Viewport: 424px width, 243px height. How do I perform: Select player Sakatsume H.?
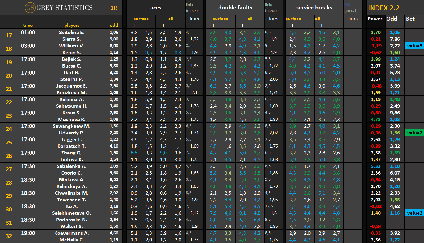click(72, 106)
